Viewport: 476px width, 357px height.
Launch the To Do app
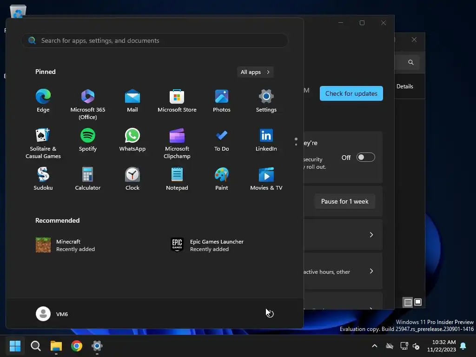[x=222, y=139]
